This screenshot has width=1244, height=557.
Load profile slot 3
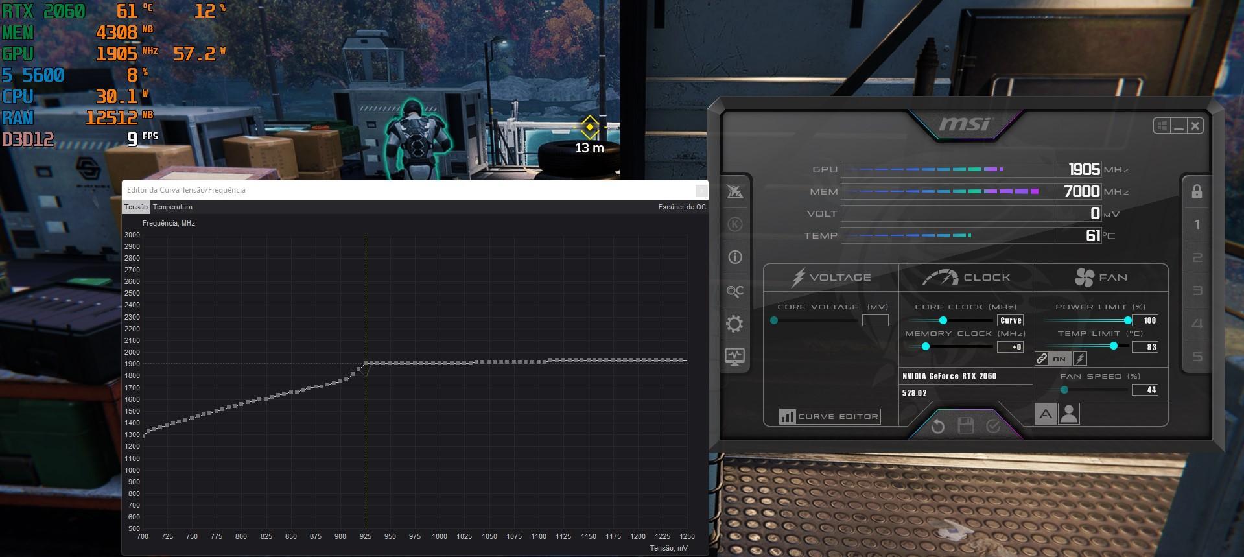1197,290
